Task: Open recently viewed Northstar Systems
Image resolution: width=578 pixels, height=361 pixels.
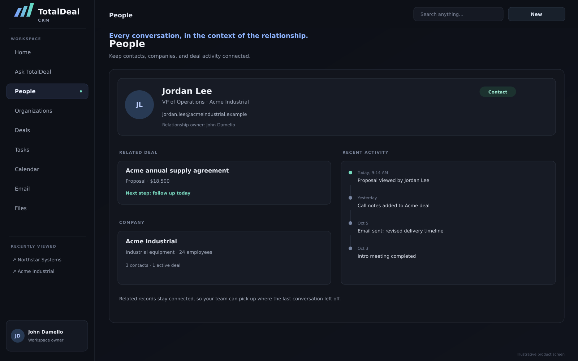Action: pos(37,260)
